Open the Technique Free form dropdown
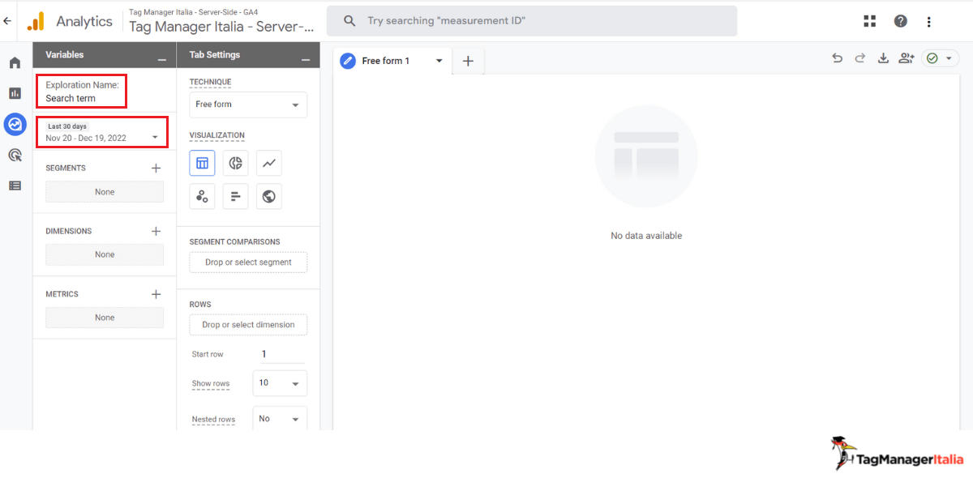973x478 pixels. point(248,105)
